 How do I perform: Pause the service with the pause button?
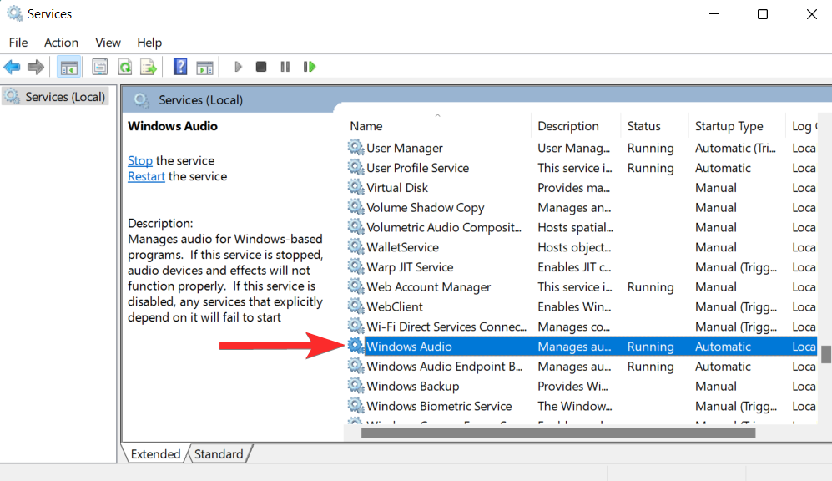(x=285, y=67)
